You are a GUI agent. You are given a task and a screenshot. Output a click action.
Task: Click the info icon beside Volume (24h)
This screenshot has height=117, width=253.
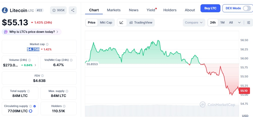coord(30,60)
